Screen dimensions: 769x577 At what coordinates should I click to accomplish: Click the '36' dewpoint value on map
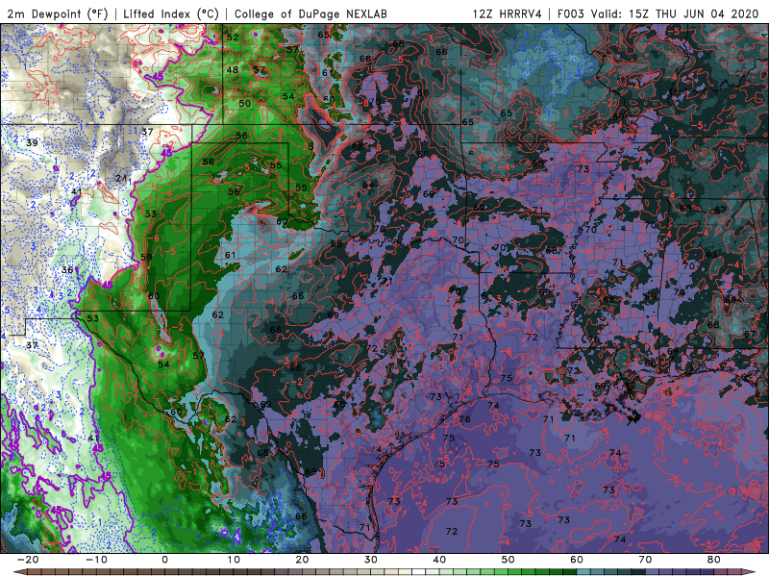tap(67, 270)
